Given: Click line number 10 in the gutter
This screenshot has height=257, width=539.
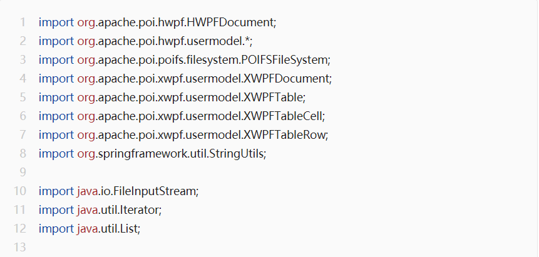Looking at the screenshot, I should click(x=19, y=191).
